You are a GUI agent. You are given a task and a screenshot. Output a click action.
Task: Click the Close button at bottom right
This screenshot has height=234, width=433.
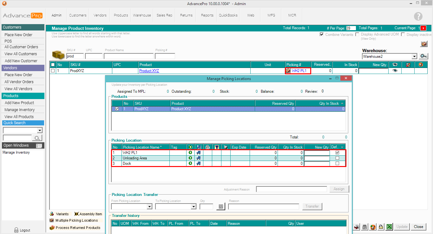(x=418, y=227)
